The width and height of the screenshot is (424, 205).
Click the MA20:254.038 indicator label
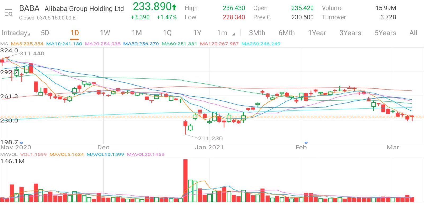[103, 44]
